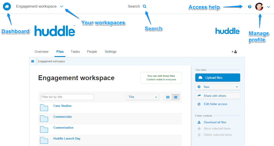The width and height of the screenshot is (274, 146).
Task: Open the Customisation folder link
Action: (63, 128)
